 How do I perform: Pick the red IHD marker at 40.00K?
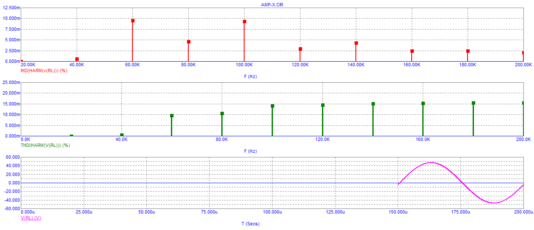click(x=77, y=59)
